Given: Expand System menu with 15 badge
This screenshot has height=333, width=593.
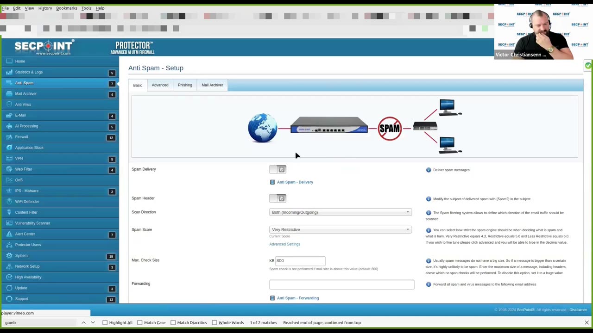Looking at the screenshot, I should point(60,255).
